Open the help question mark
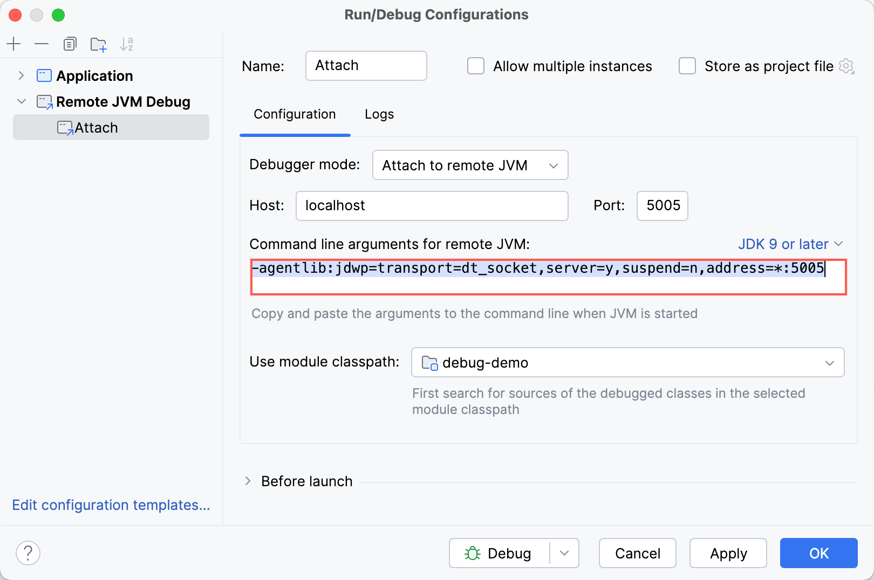874x580 pixels. pos(28,553)
